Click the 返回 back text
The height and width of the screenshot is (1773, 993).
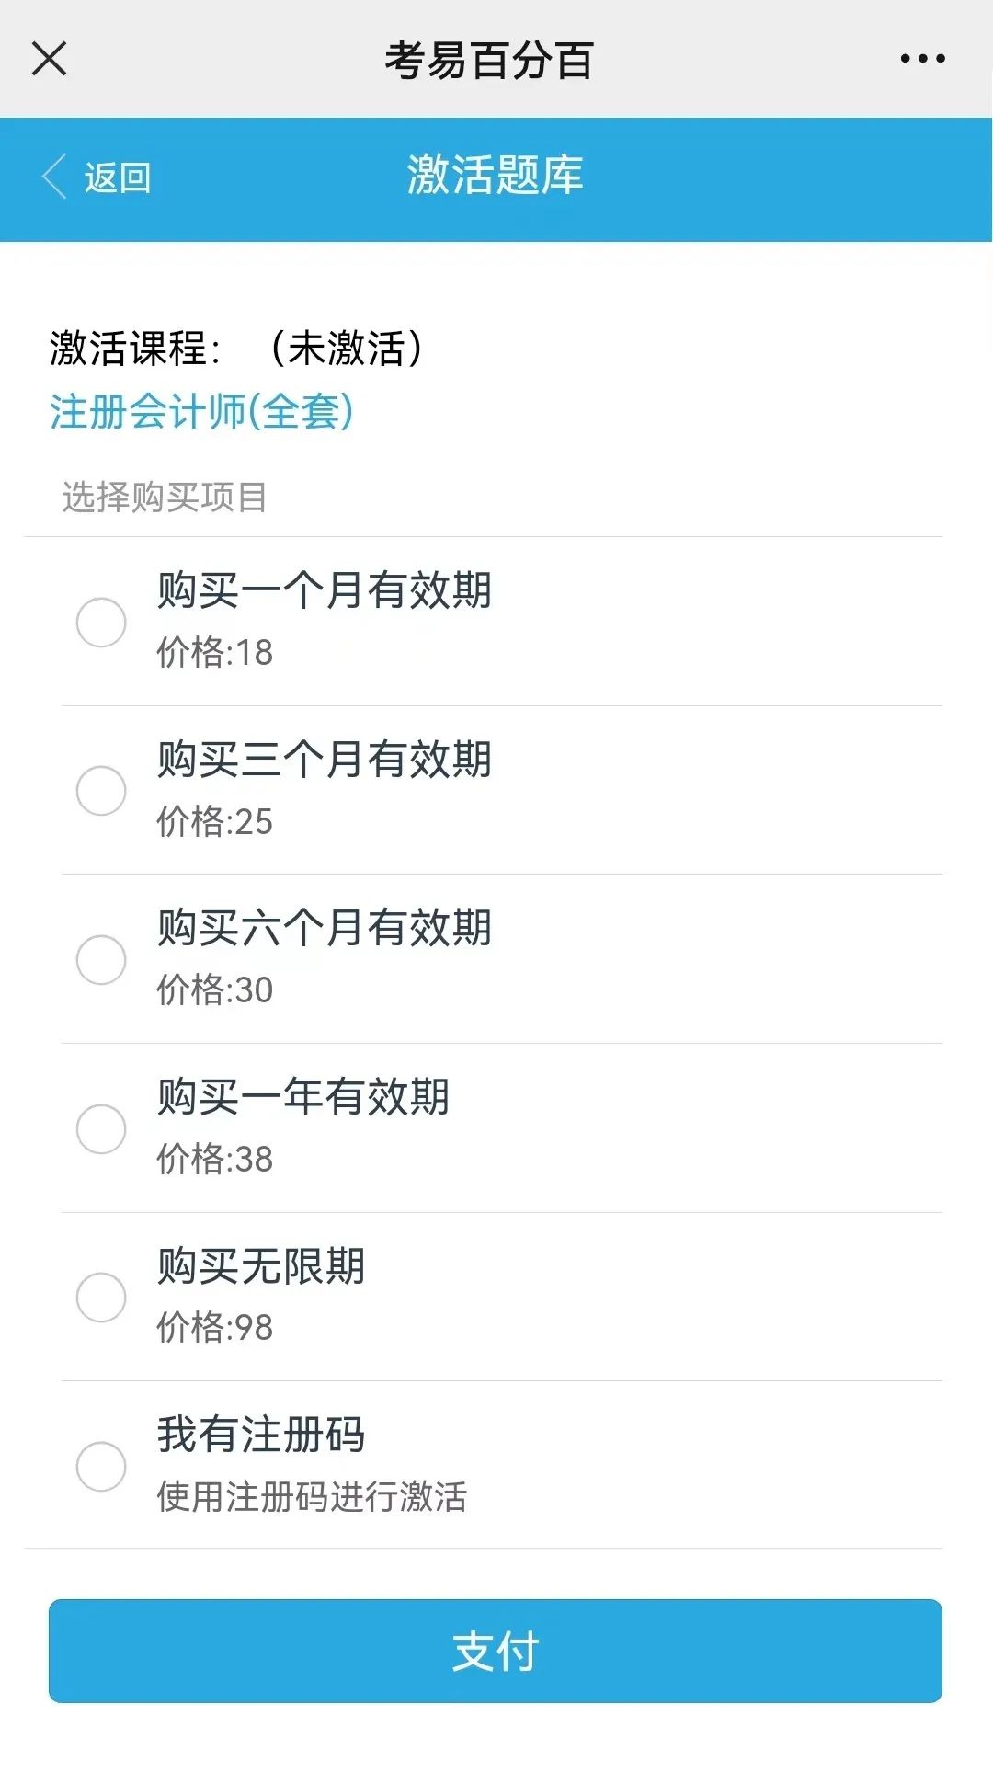(x=118, y=177)
